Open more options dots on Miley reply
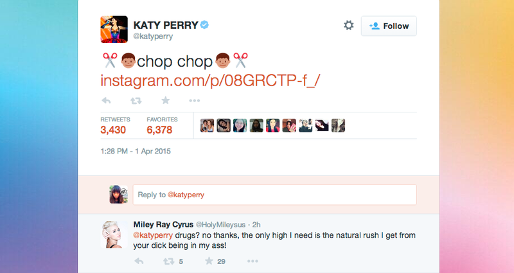 [x=253, y=261]
